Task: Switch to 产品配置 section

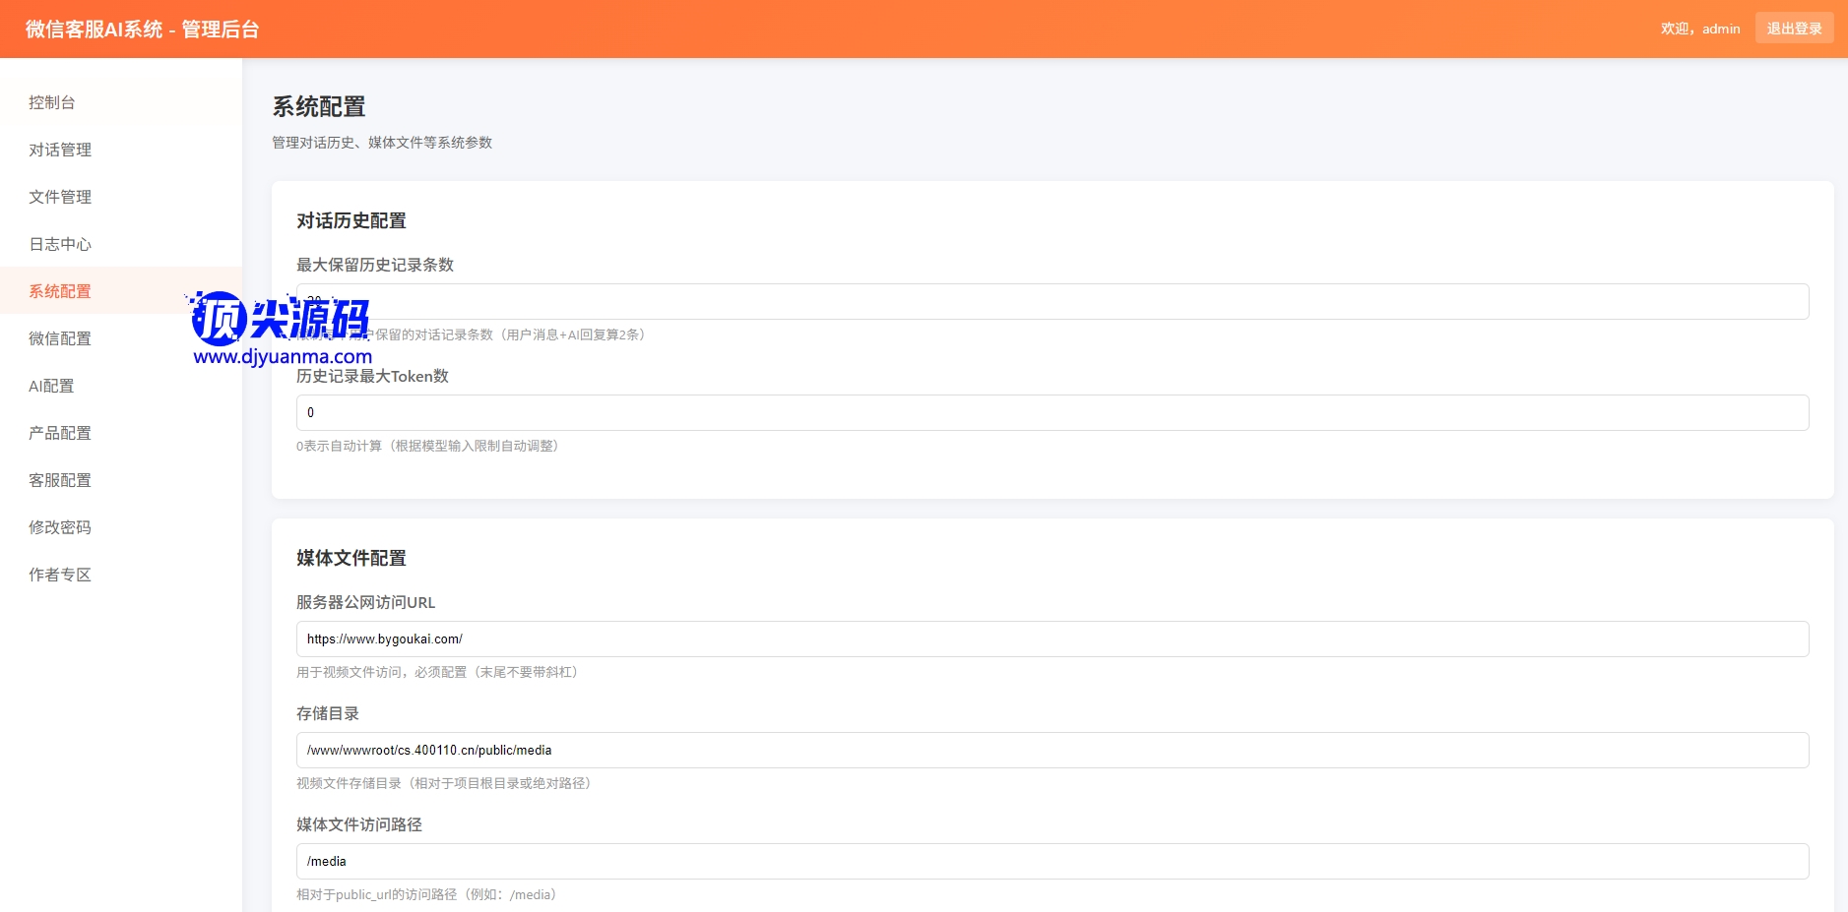Action: 60,433
